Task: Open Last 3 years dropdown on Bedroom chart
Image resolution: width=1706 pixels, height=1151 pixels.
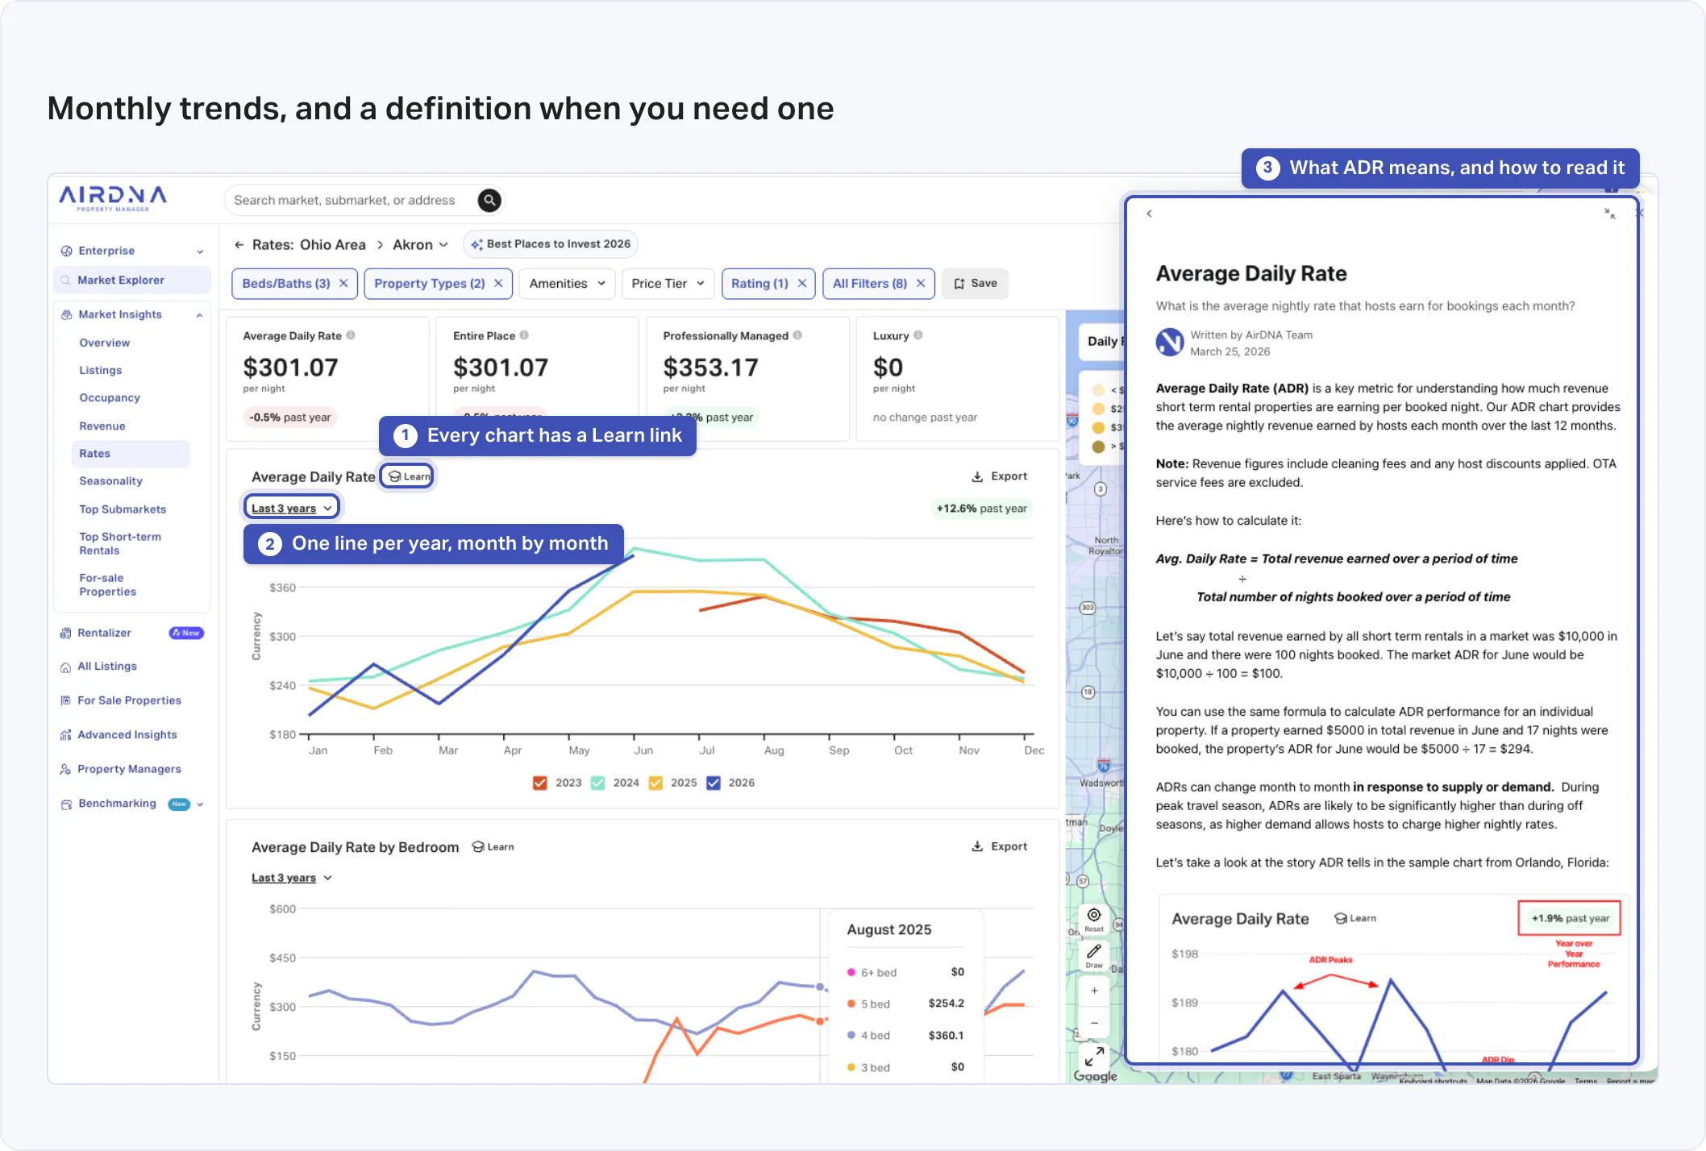Action: coord(292,878)
